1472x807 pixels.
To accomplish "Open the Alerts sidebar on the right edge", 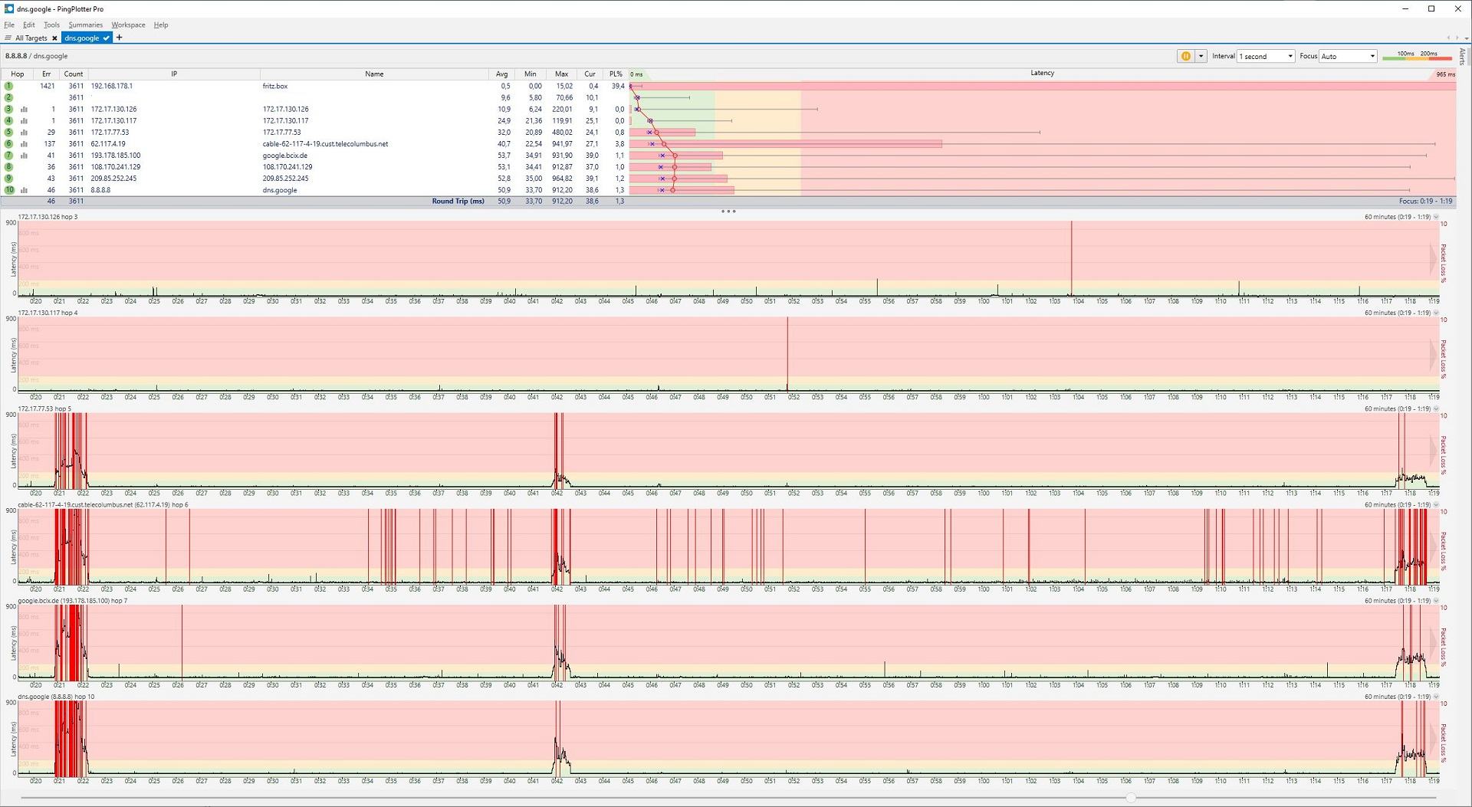I will pyautogui.click(x=1463, y=57).
